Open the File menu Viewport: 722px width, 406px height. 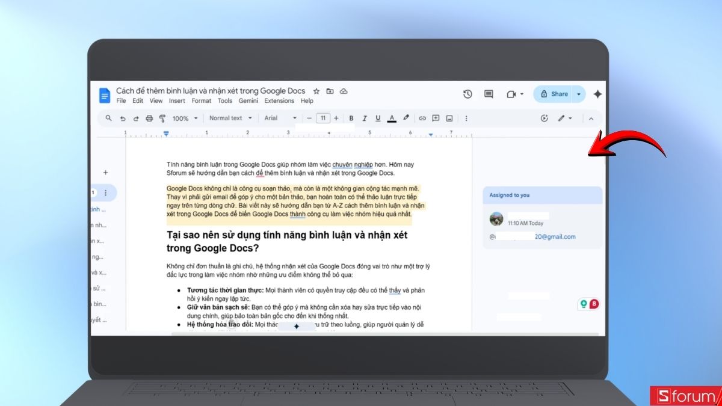(x=121, y=101)
